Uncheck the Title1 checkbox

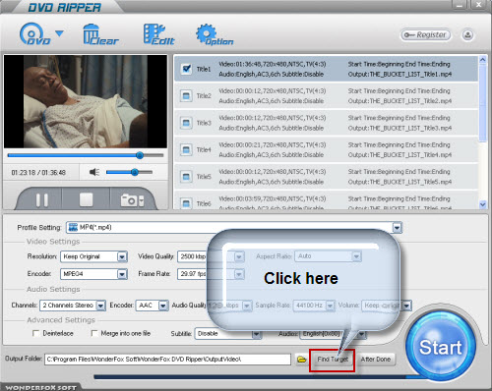tap(186, 69)
